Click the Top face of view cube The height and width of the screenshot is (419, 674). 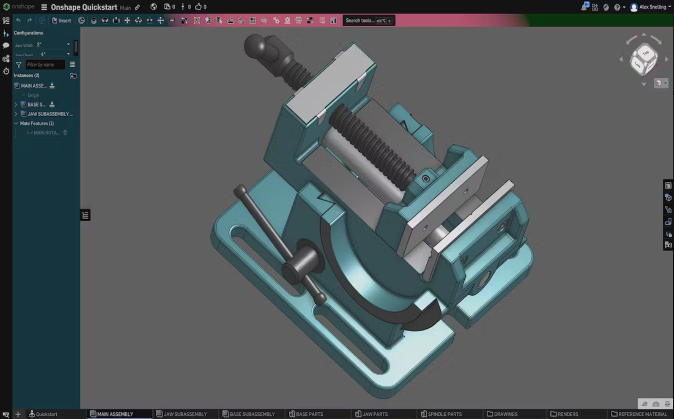pos(646,53)
